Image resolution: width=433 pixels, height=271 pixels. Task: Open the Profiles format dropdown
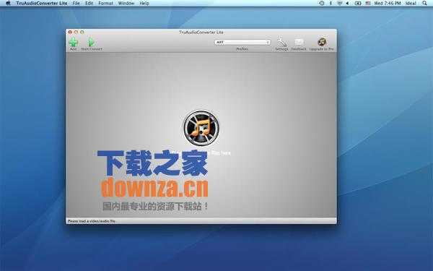(x=242, y=42)
